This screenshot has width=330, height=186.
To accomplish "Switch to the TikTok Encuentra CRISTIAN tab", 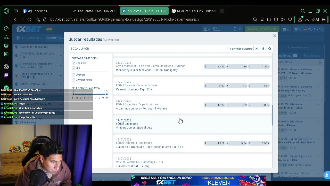I will click(x=95, y=11).
